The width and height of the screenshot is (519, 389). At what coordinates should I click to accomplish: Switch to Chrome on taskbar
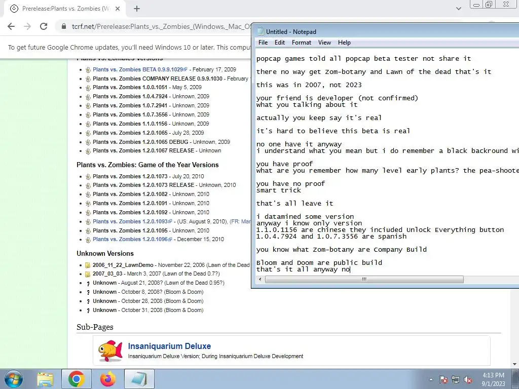coord(77,379)
